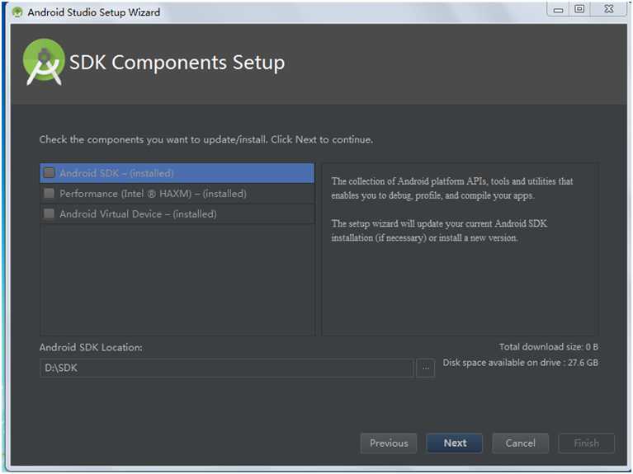Viewport: 633px width, 474px height.
Task: Select the Performance (Intel HAXM) list row
Action: pos(177,193)
